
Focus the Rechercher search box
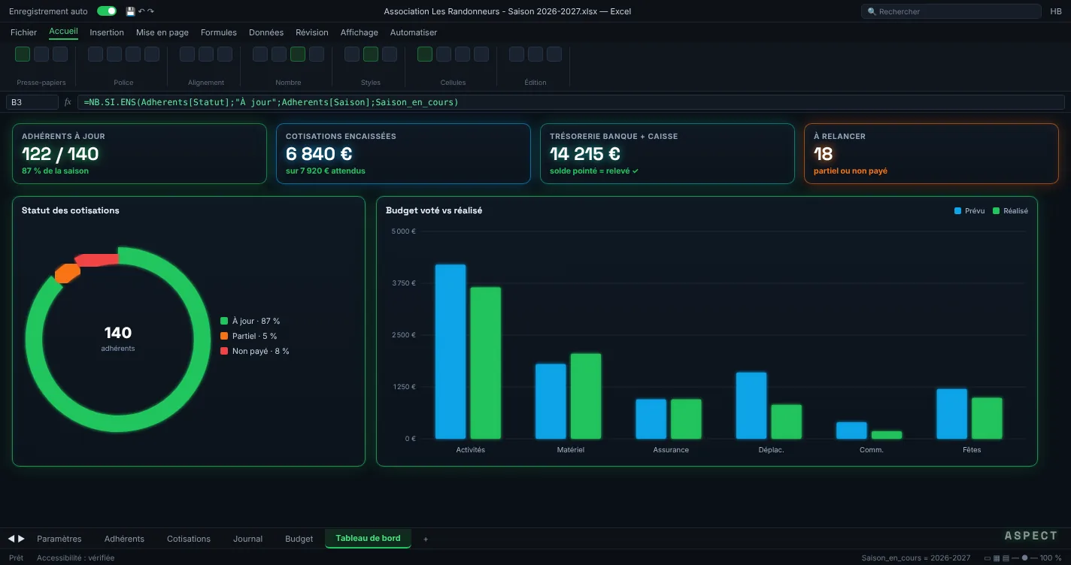click(x=951, y=11)
